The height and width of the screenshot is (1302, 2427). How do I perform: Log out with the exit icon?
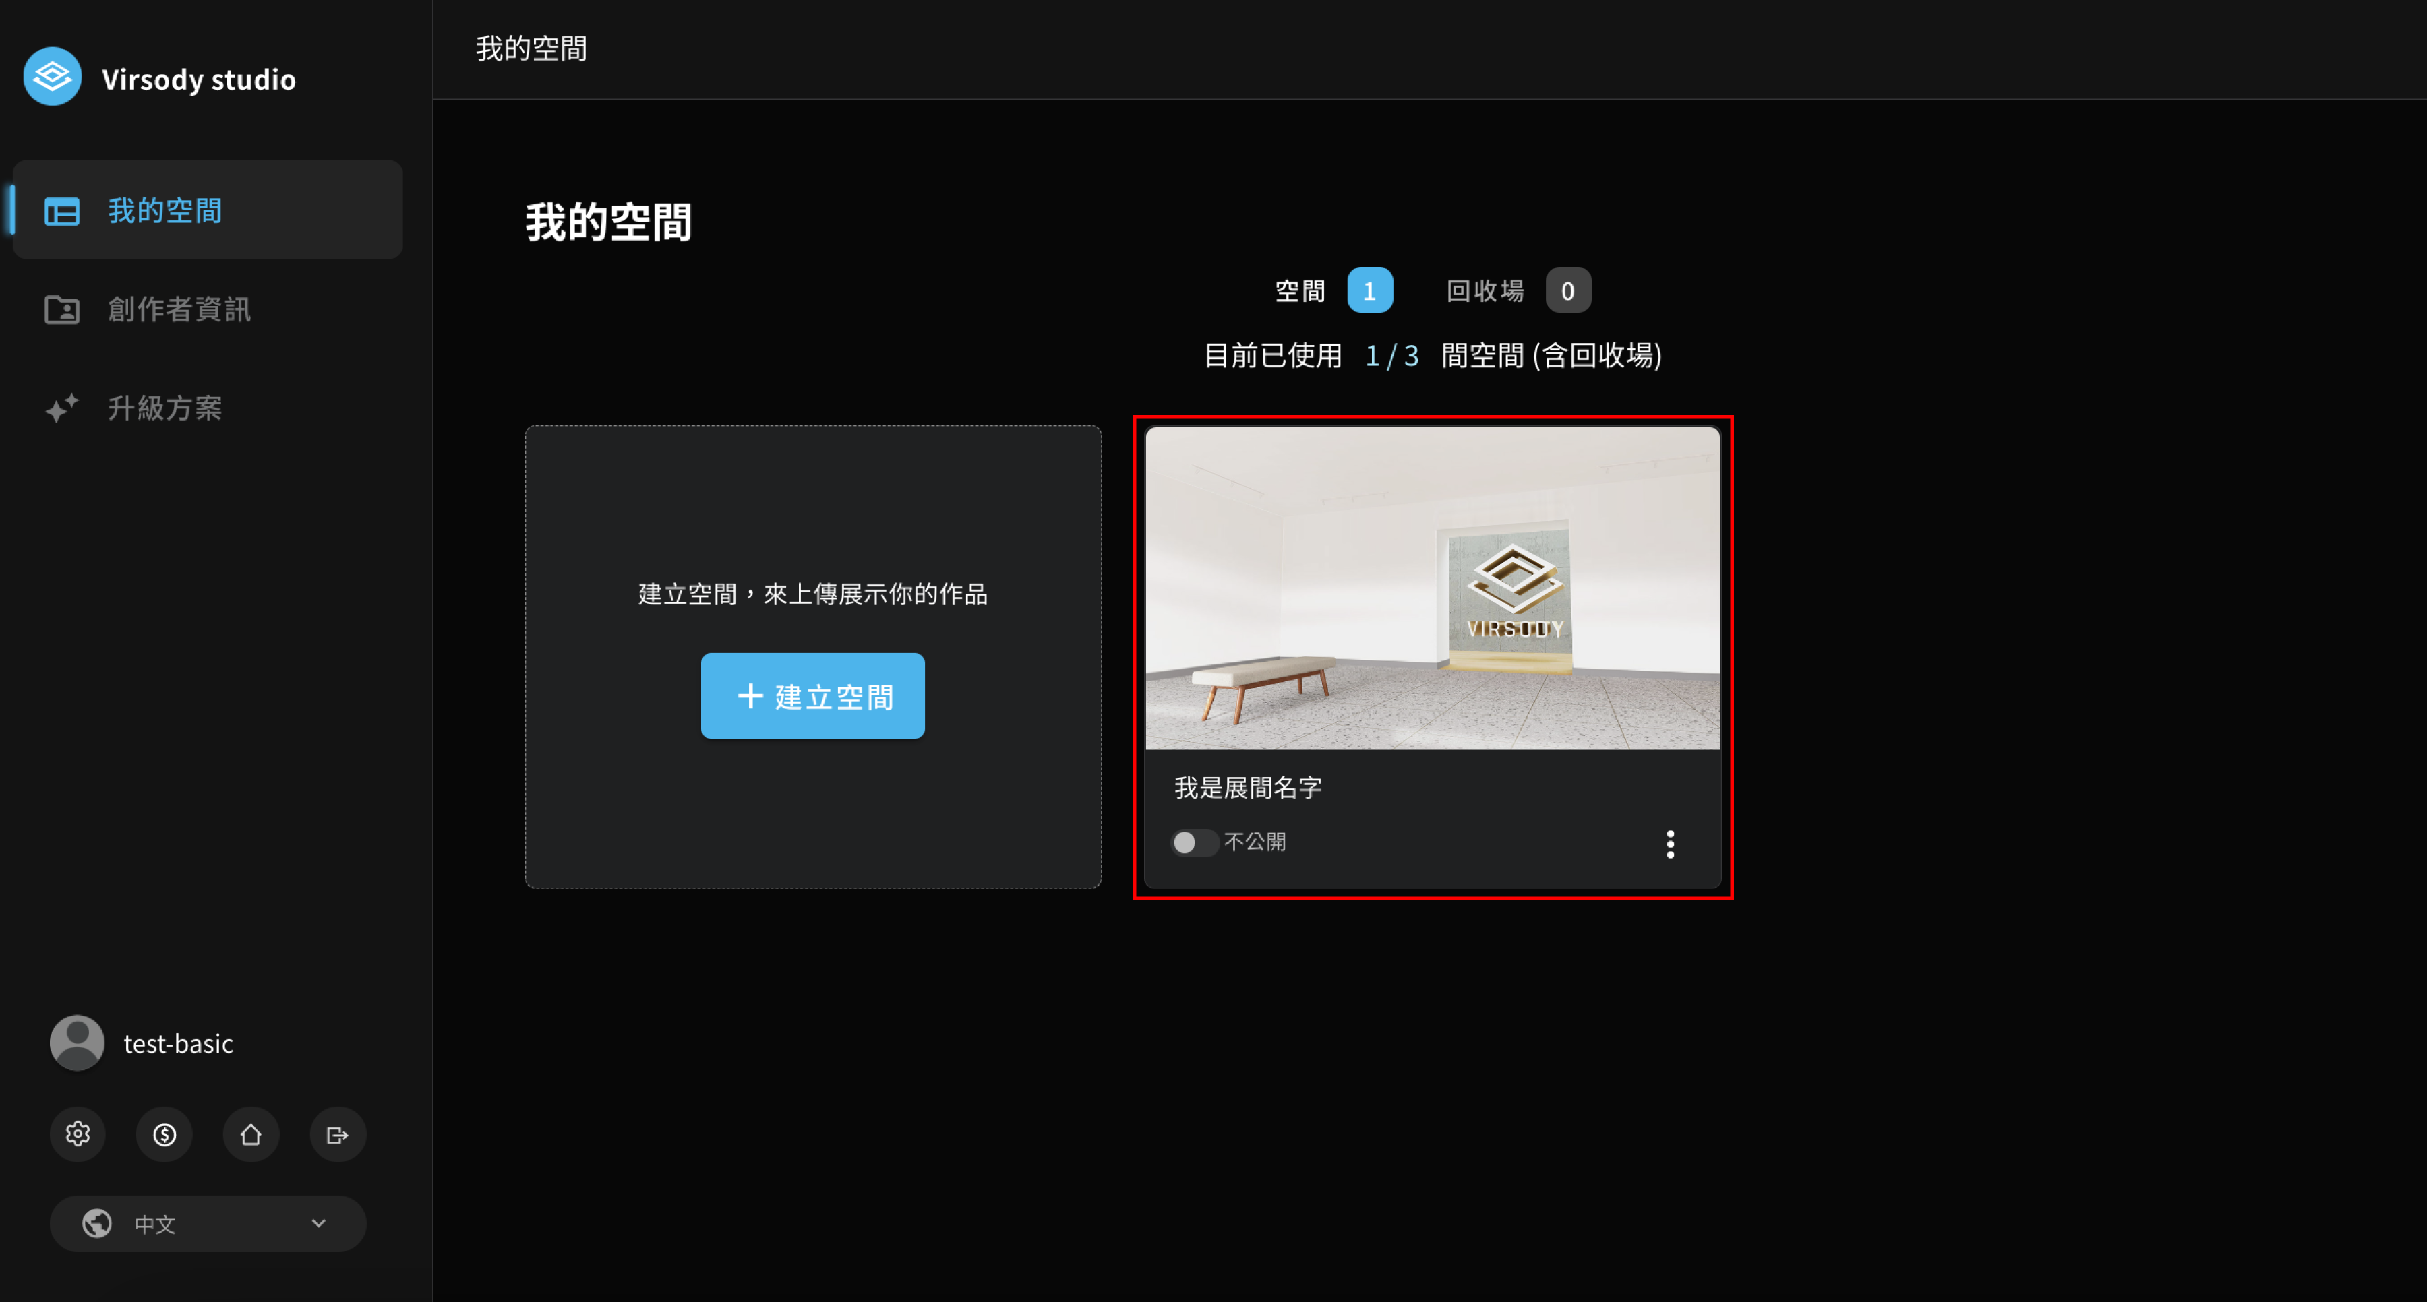click(337, 1134)
